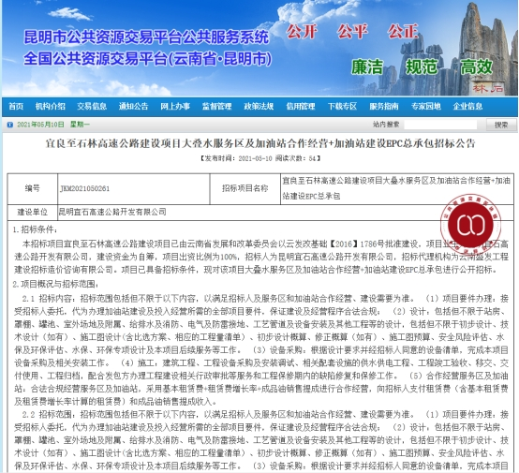The width and height of the screenshot is (519, 473).
Task: Open the 企业信息 menu item
Action: tap(467, 106)
